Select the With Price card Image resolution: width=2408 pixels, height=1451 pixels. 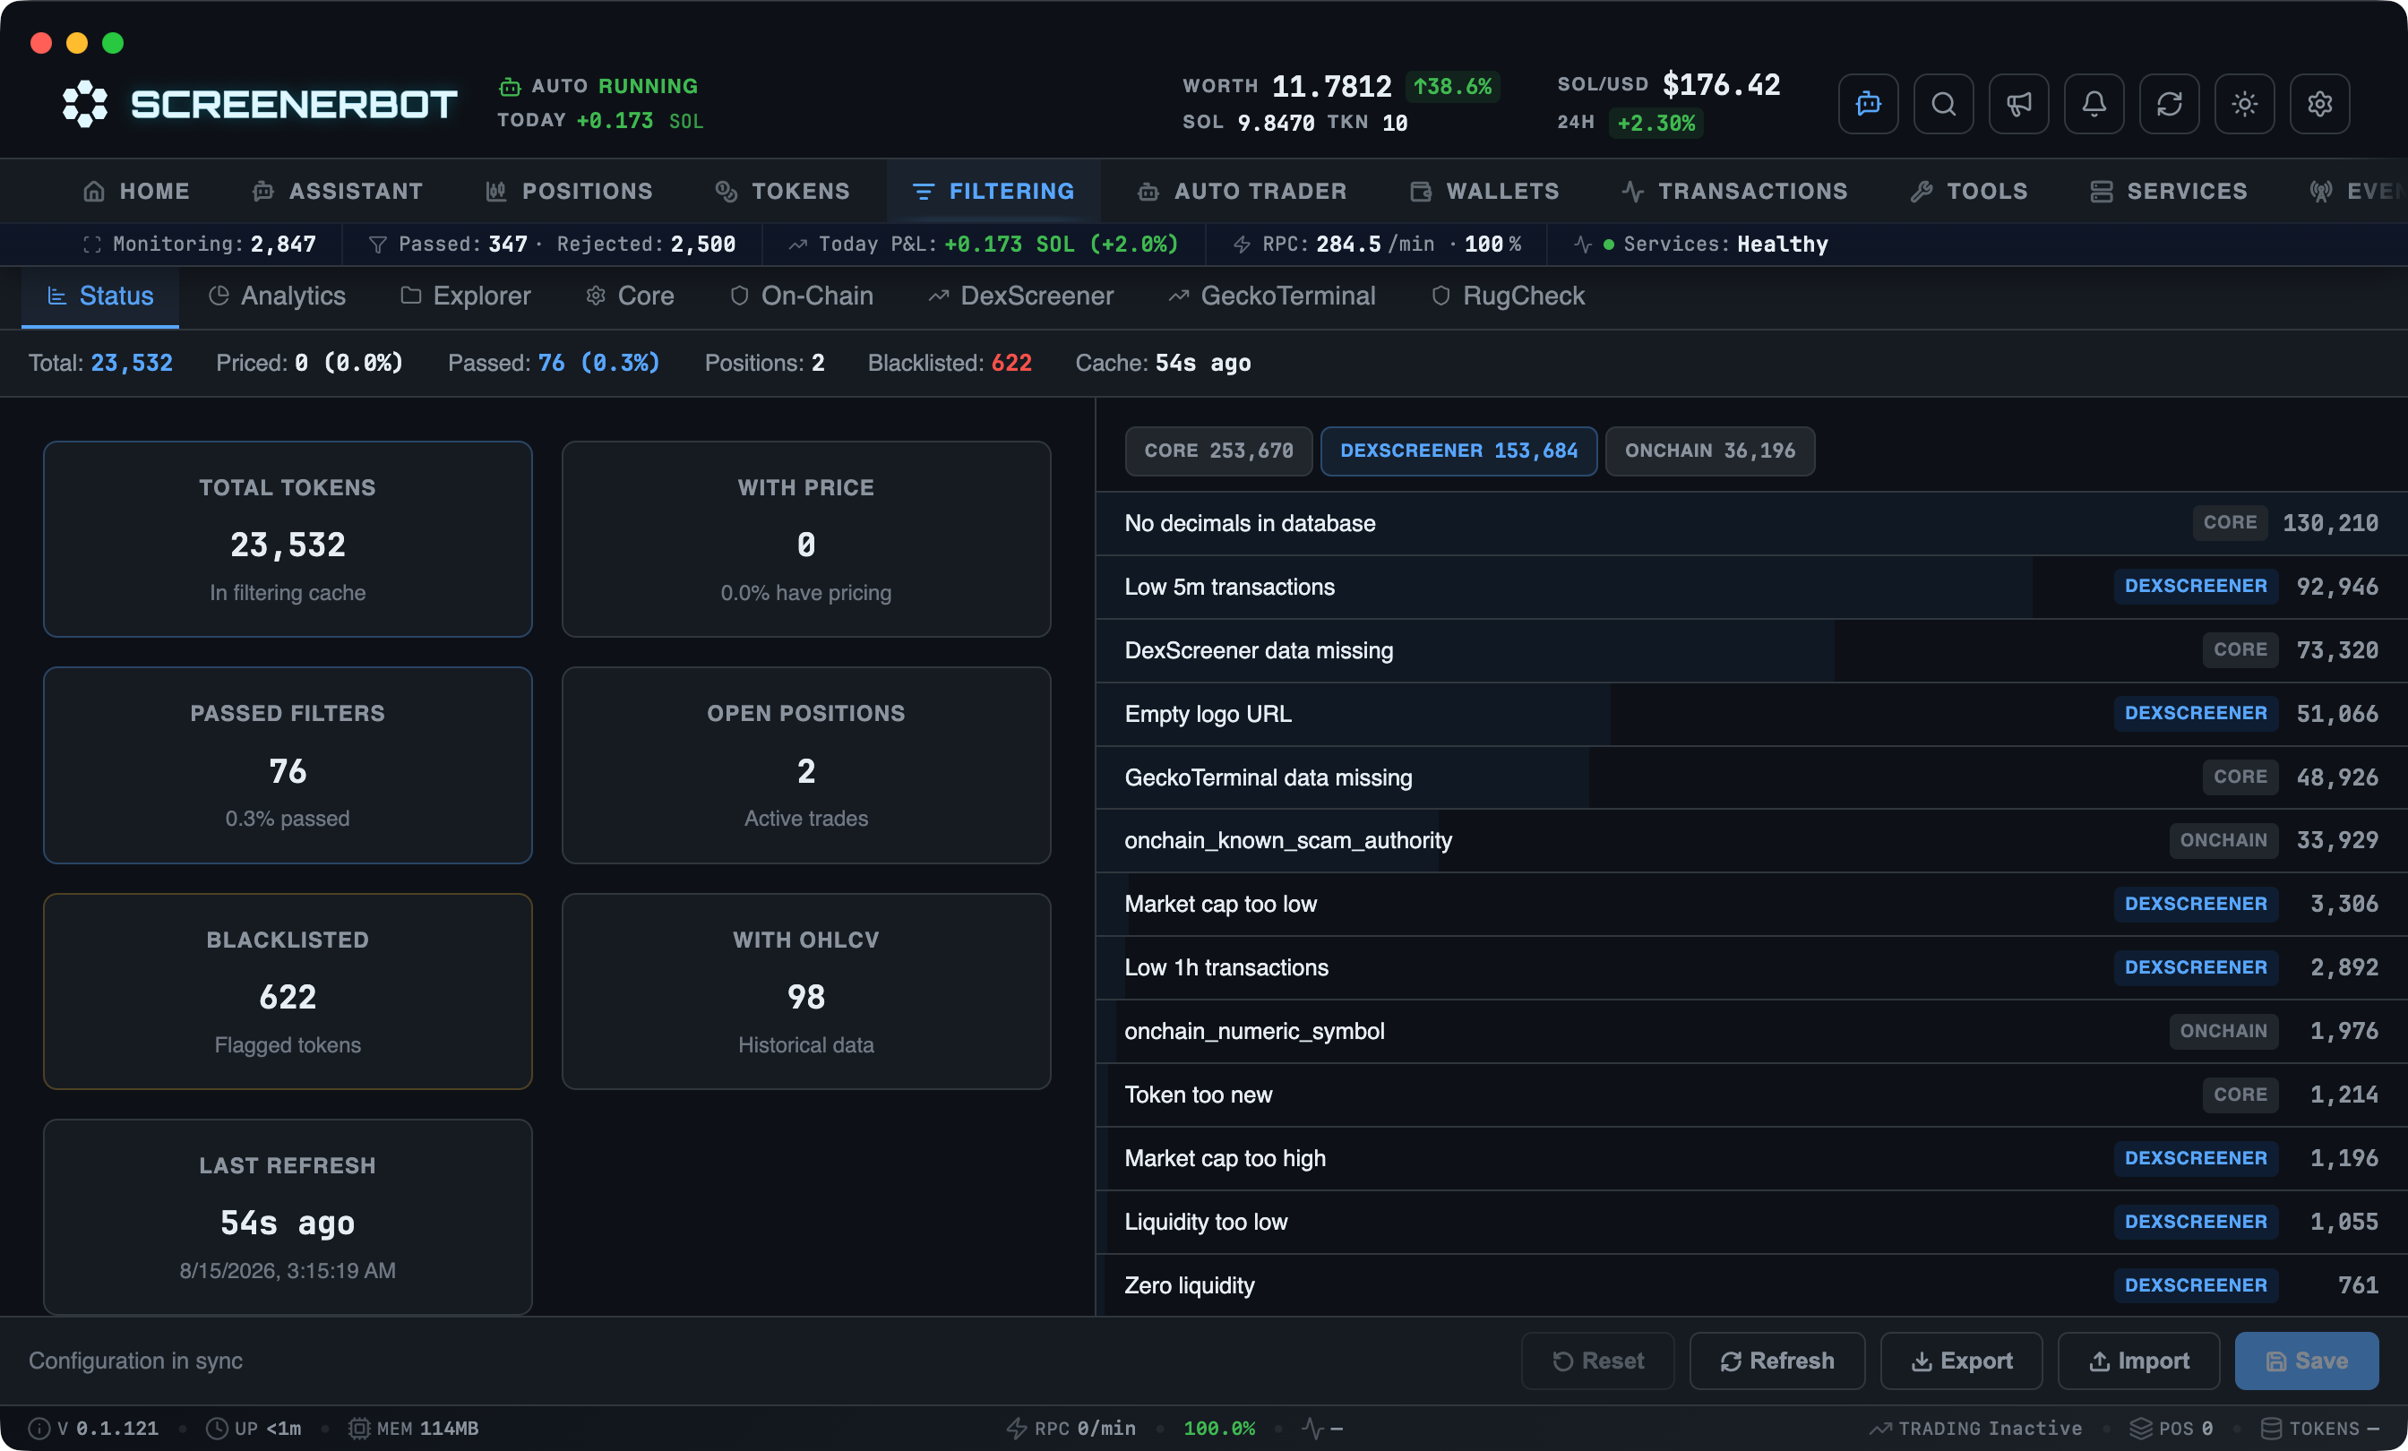tap(805, 538)
